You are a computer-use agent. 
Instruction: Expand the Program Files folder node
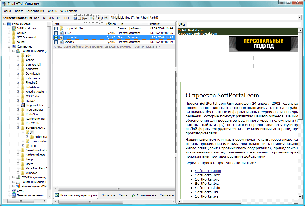click(18, 105)
